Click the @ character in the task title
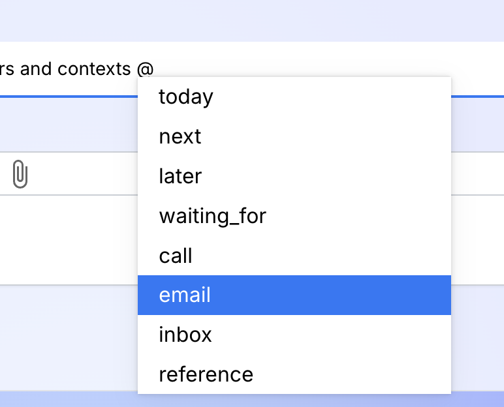 (x=146, y=70)
